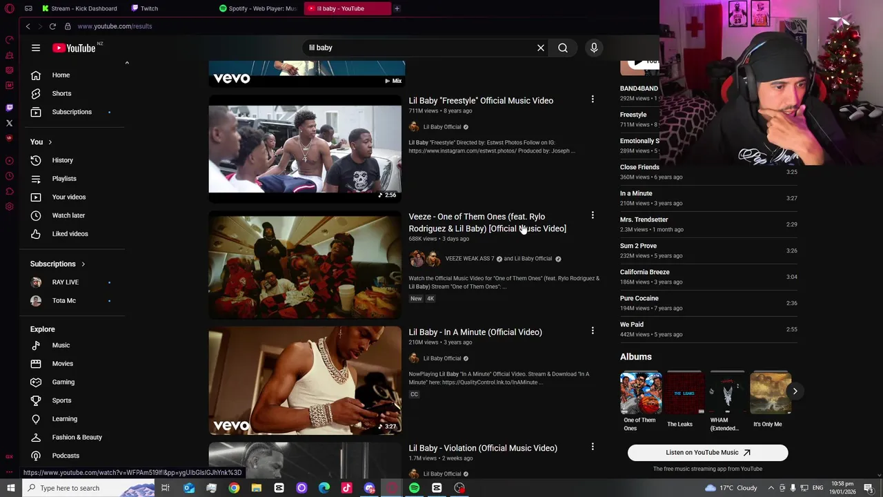Open Windows Start menu
This screenshot has width=883, height=497.
tap(10, 488)
